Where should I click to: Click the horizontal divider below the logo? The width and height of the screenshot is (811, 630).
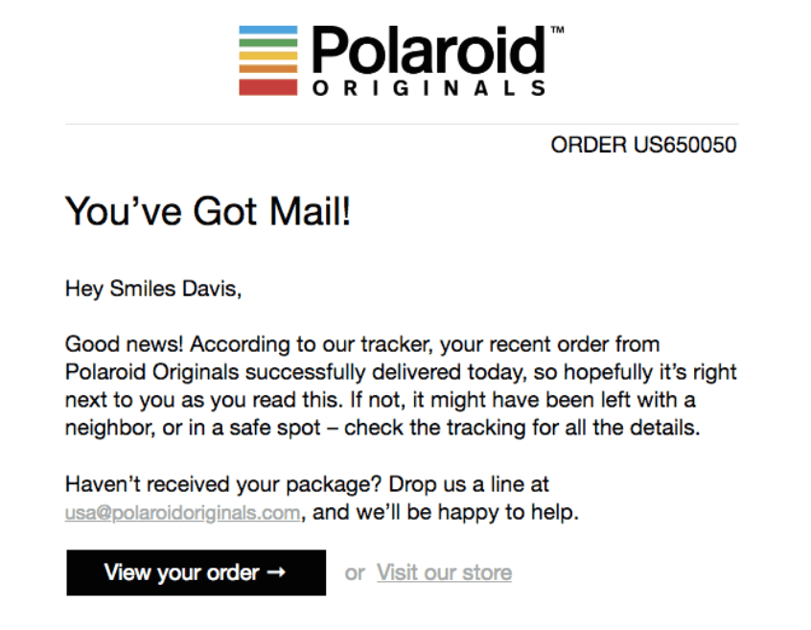(402, 124)
